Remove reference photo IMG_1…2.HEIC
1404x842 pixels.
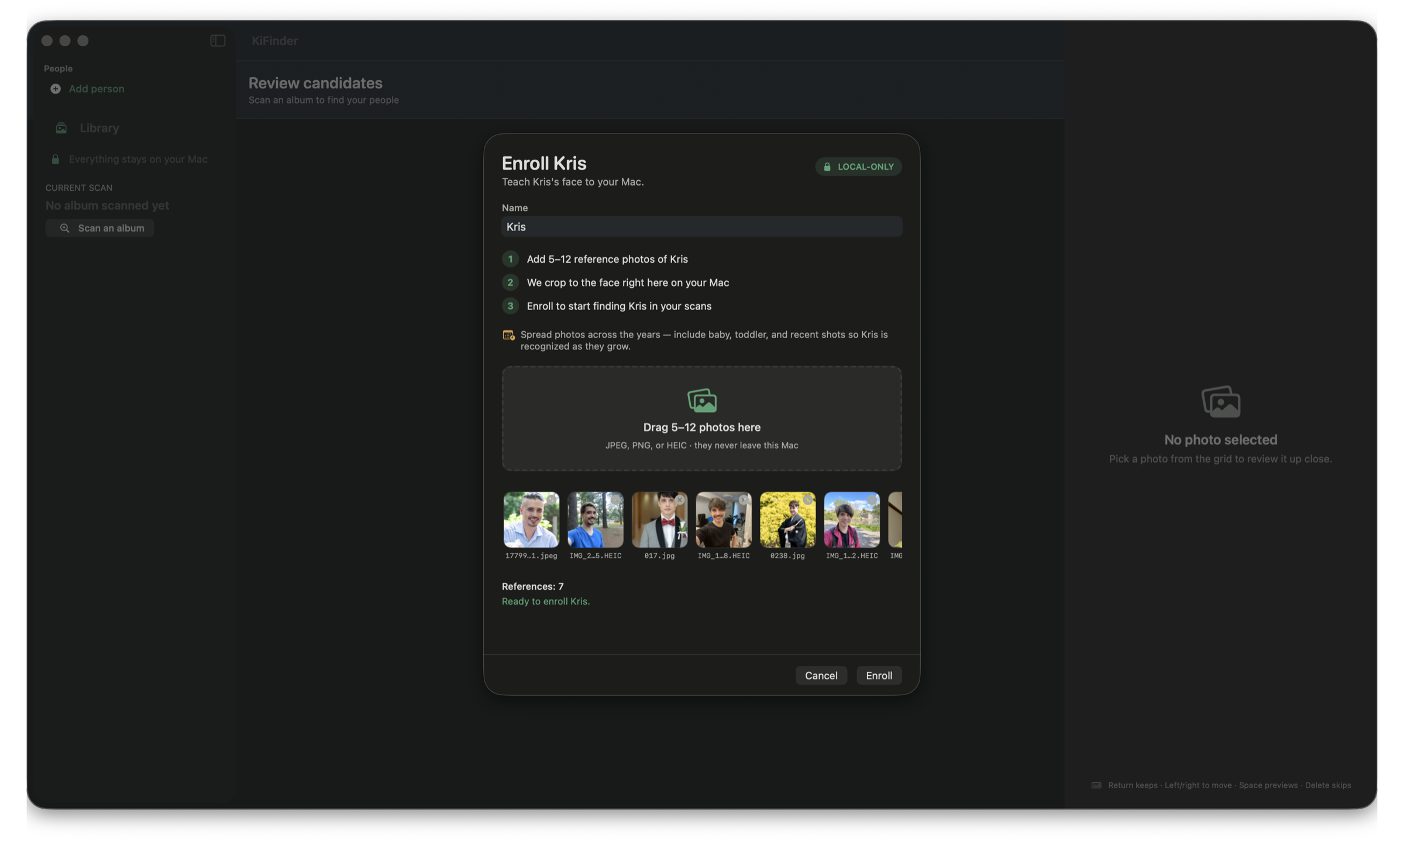(x=872, y=500)
